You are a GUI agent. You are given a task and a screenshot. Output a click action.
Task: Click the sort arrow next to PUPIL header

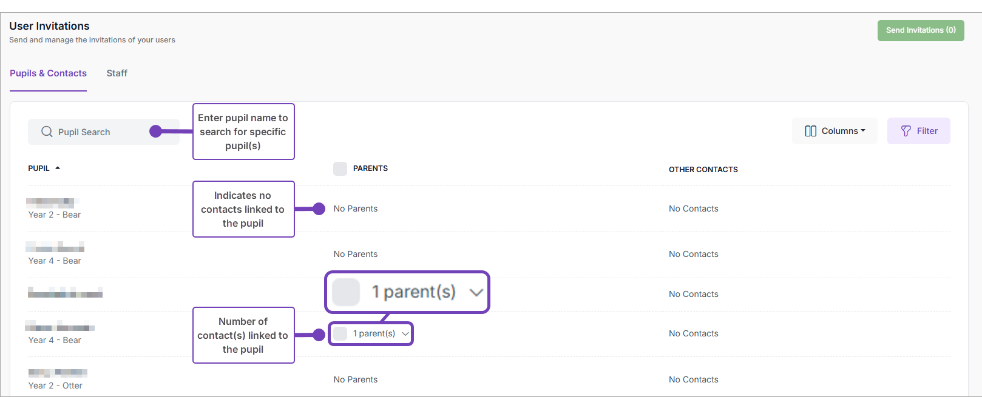pos(58,168)
